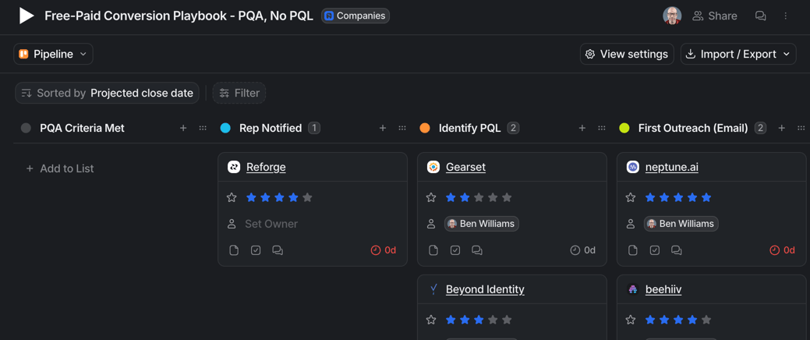The image size is (810, 340).
Task: Click the First Outreach (Email) column title
Action: pyautogui.click(x=693, y=128)
